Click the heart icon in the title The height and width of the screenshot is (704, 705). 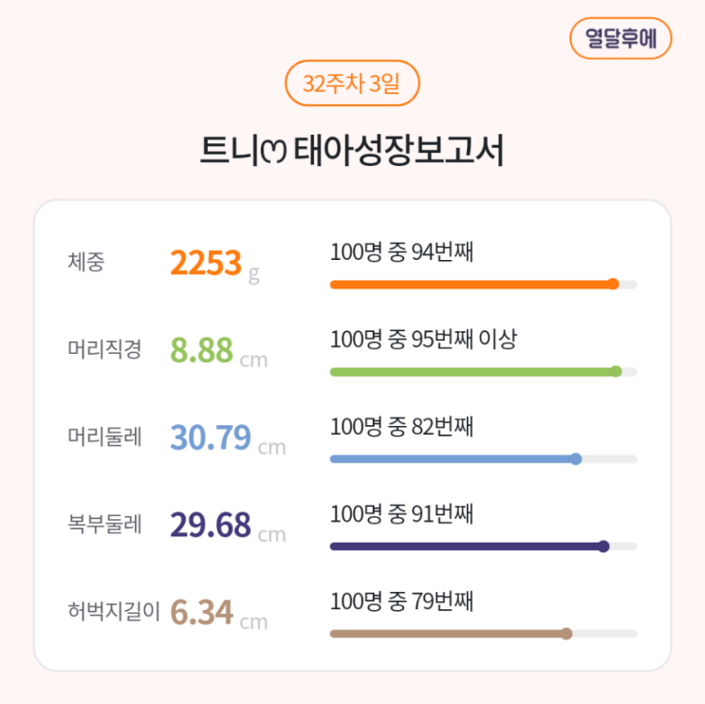tap(274, 152)
